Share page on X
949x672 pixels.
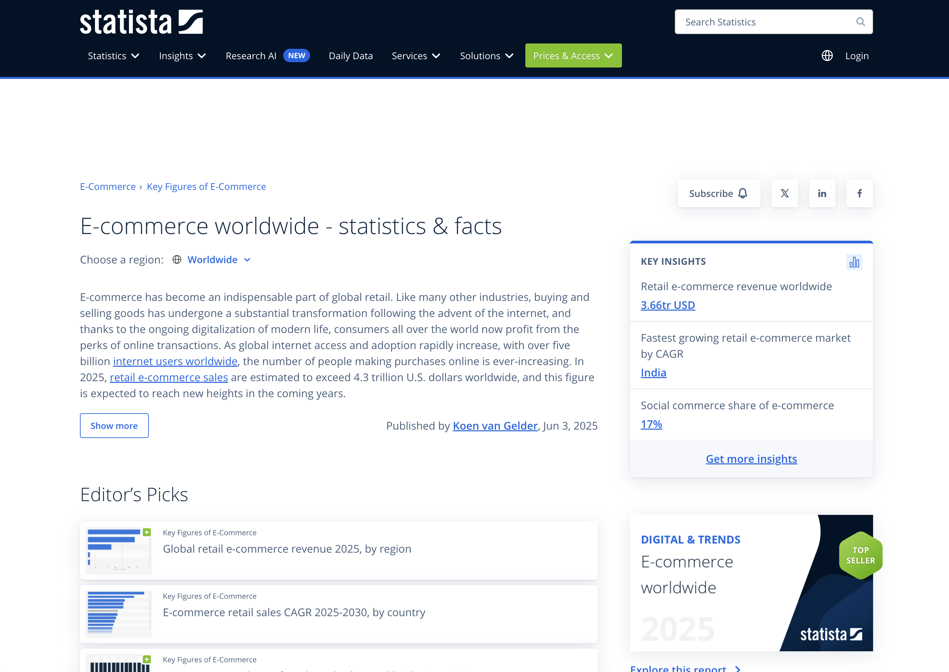[x=784, y=193]
